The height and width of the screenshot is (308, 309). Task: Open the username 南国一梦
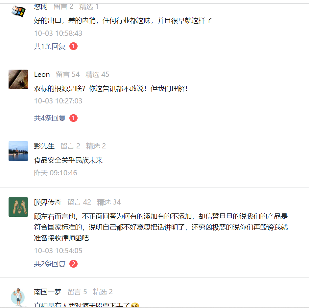pos(47,292)
